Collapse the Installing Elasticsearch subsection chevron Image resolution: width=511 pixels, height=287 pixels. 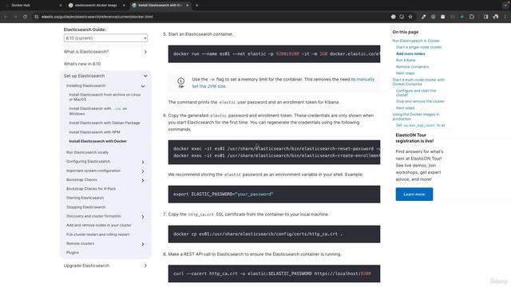click(x=143, y=86)
